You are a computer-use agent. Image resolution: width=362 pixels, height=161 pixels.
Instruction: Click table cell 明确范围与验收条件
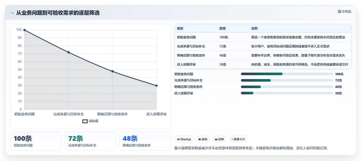point(191,55)
